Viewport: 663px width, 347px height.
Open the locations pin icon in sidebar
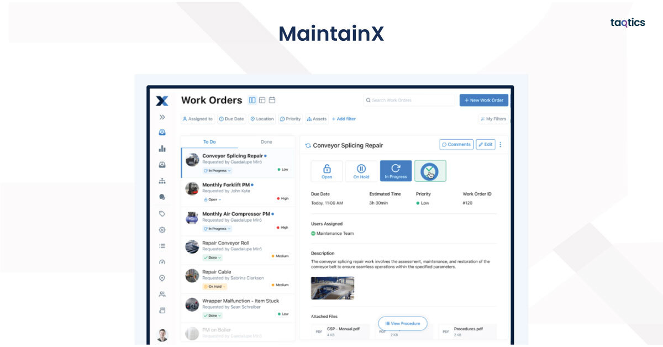162,278
